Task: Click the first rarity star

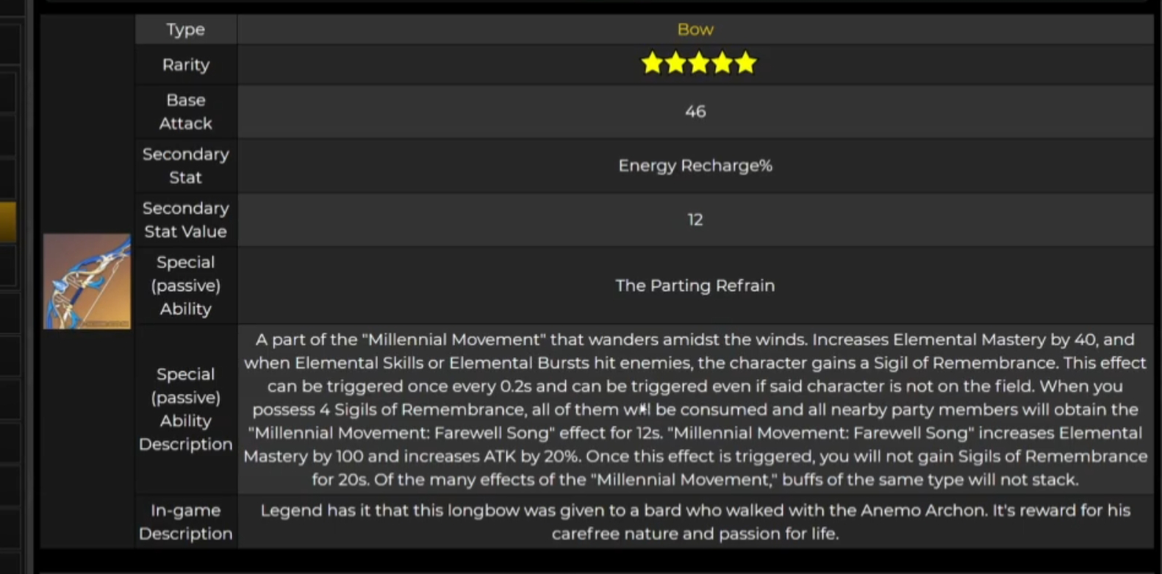Action: [652, 63]
